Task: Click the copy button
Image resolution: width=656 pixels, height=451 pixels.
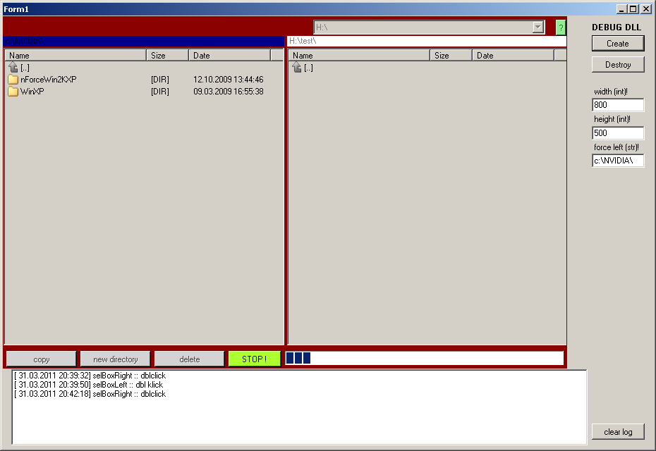Action: click(42, 359)
